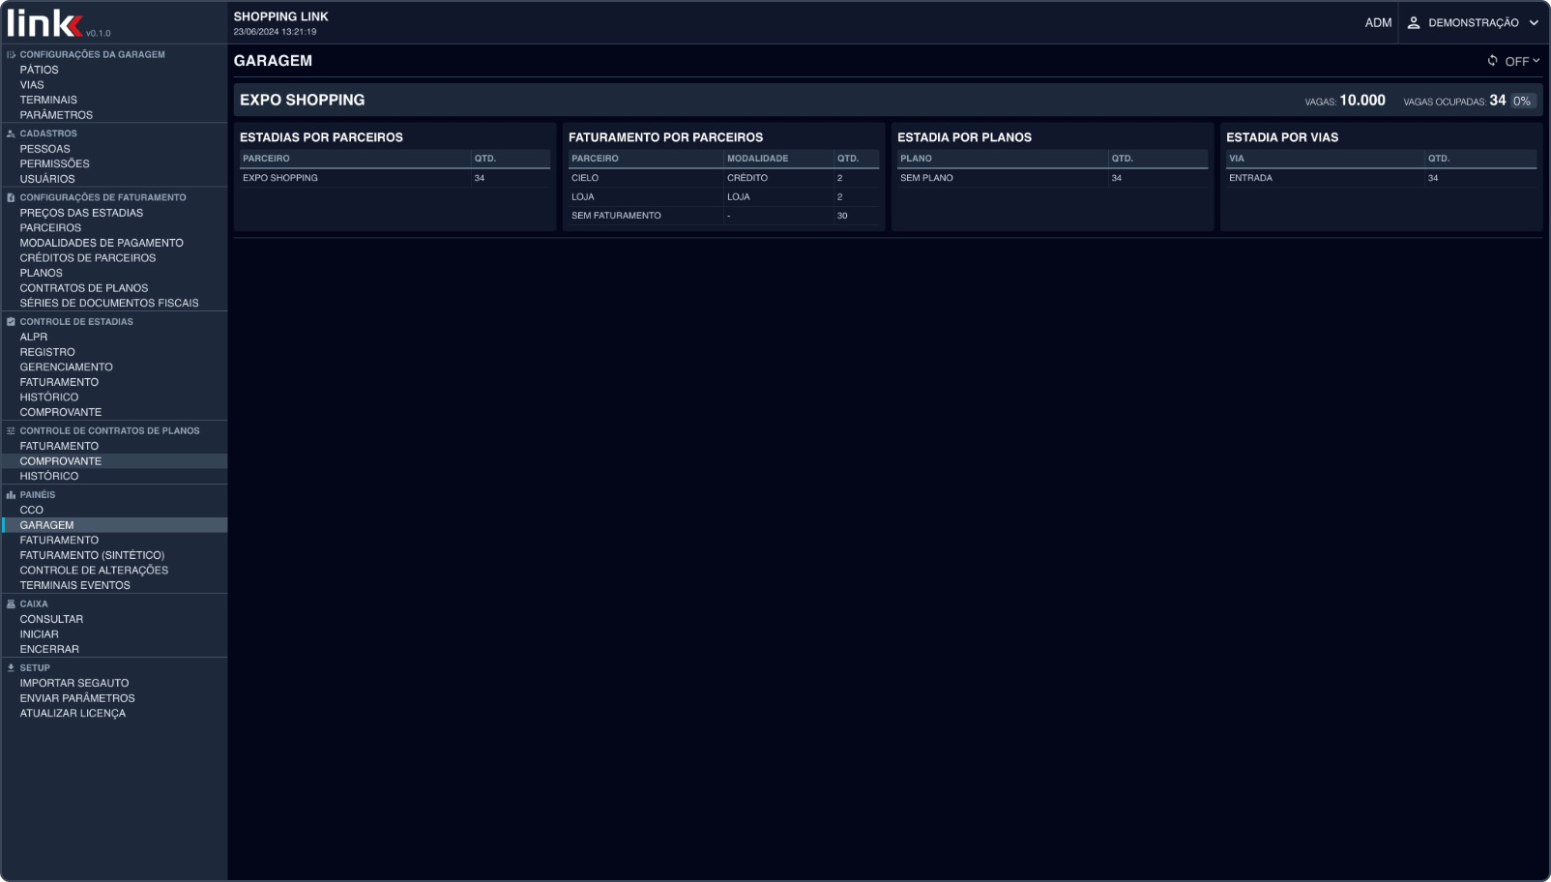Select Atualizar Licença under Setup
Viewport: 1551px width, 882px height.
pos(114,714)
